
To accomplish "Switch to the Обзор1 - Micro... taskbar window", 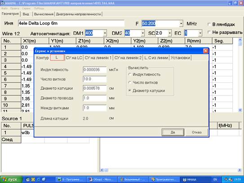I will 102,179.
